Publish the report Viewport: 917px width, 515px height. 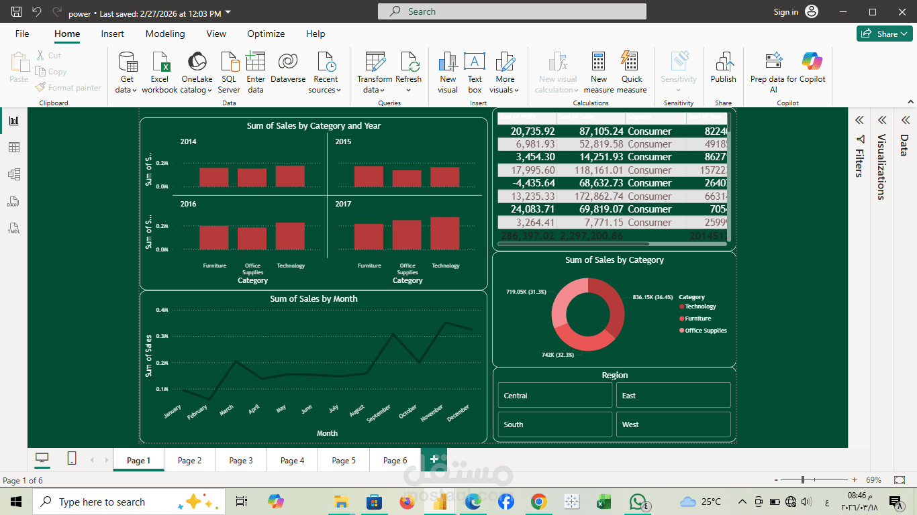point(723,69)
